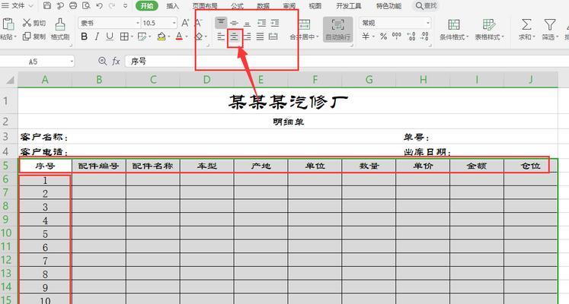The height and width of the screenshot is (304, 569).
Task: Switch to the 插入 Insert tab
Action: pyautogui.click(x=173, y=6)
